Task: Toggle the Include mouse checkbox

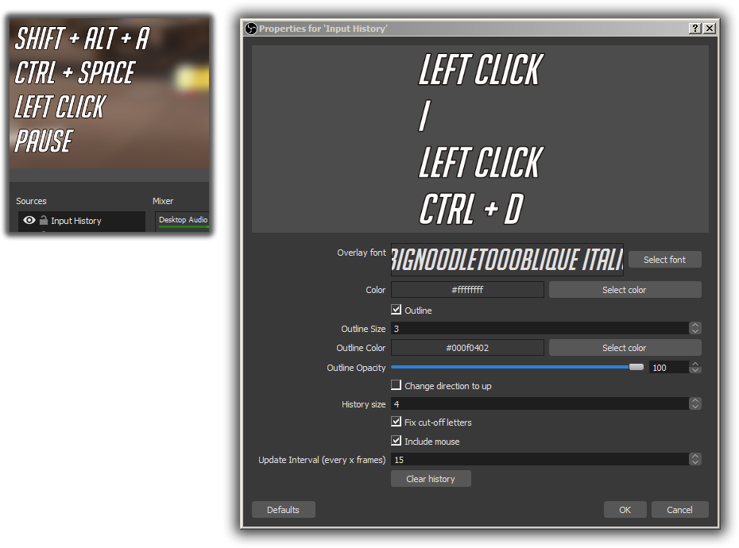Action: point(396,441)
